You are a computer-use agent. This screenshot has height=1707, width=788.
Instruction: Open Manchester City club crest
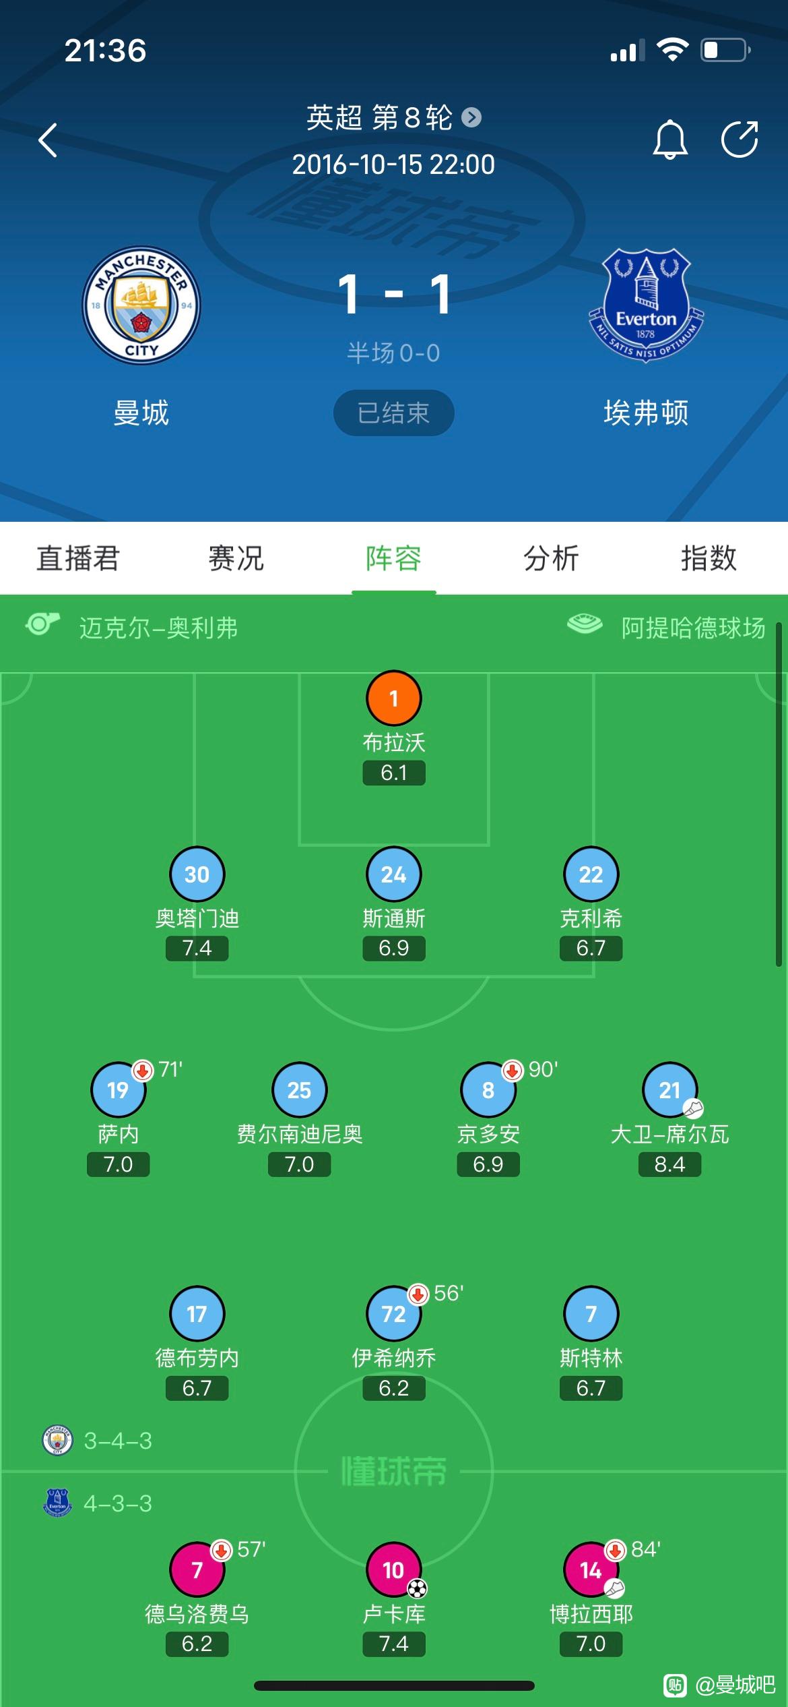pos(141,305)
